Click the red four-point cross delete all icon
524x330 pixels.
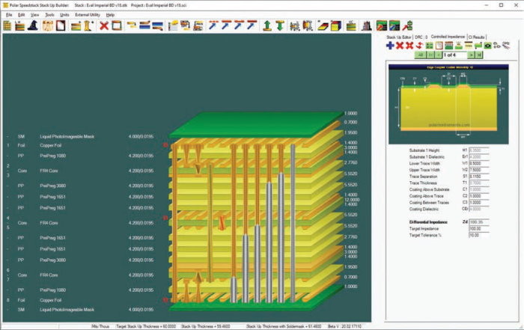409,46
